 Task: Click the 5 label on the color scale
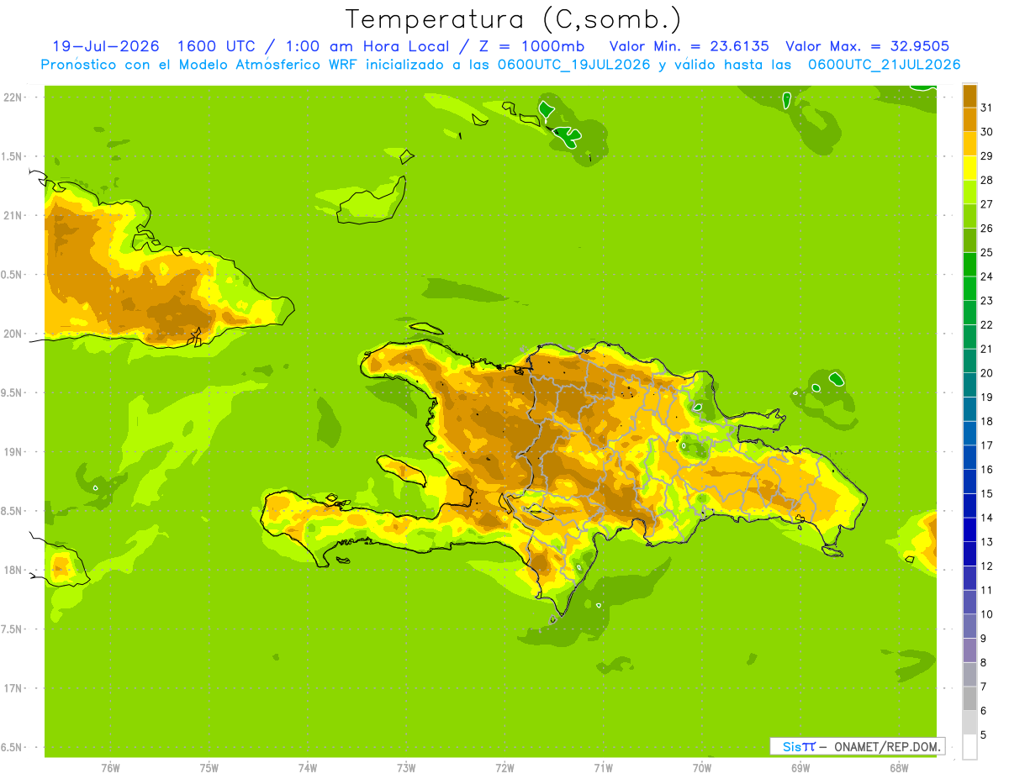984,734
